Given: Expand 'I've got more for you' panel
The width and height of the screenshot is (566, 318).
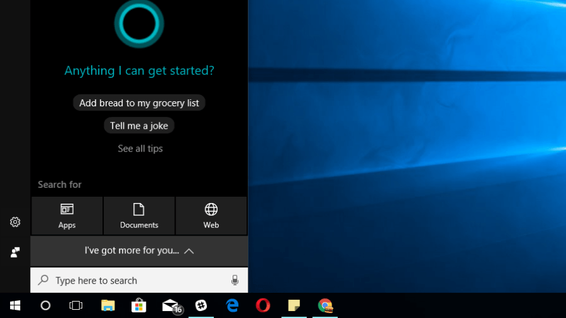Looking at the screenshot, I should (x=139, y=251).
